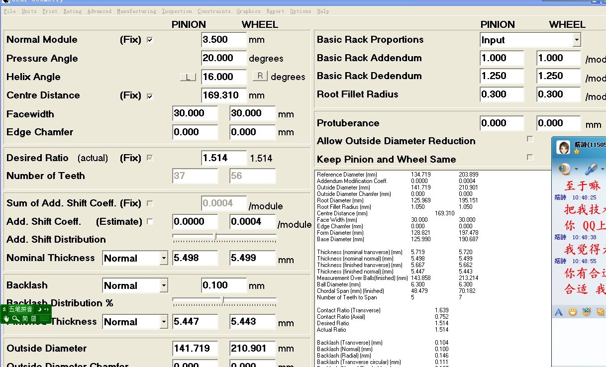Toggle Normal Module Fix checkbox
This screenshot has height=367, width=606.
coord(150,40)
